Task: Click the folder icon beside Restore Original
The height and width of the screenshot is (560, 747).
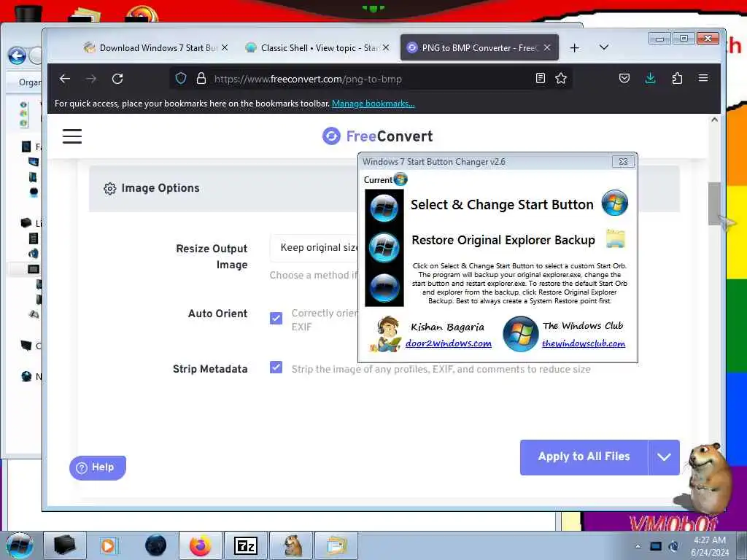Action: pyautogui.click(x=616, y=238)
